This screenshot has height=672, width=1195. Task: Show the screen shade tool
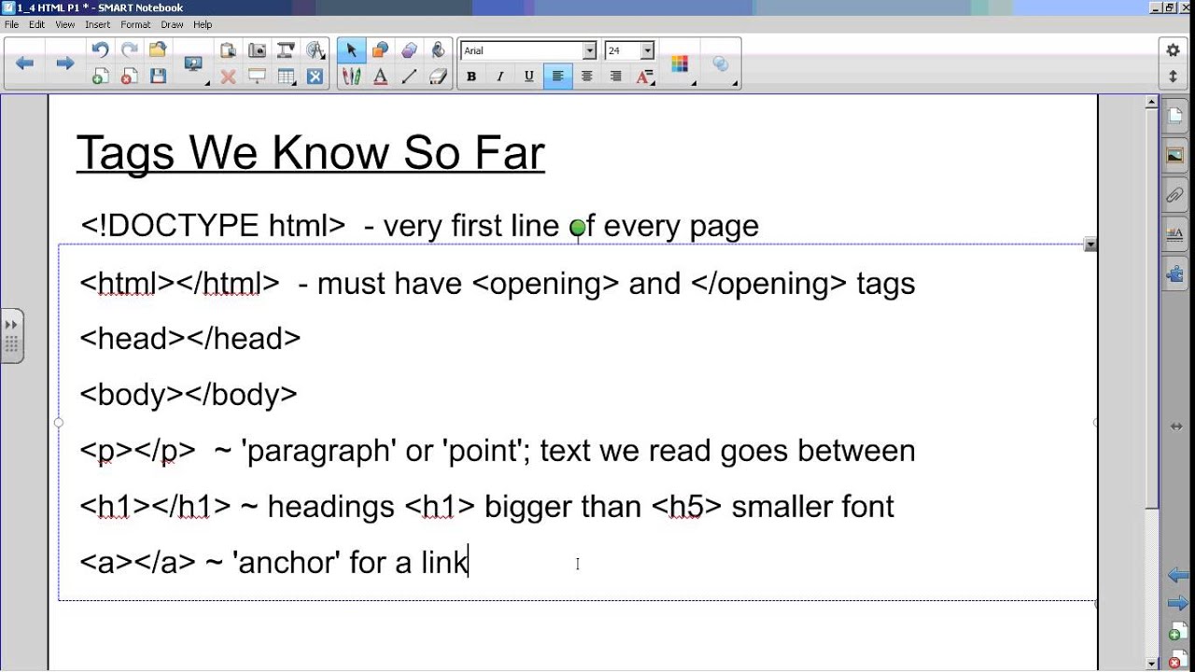click(257, 77)
